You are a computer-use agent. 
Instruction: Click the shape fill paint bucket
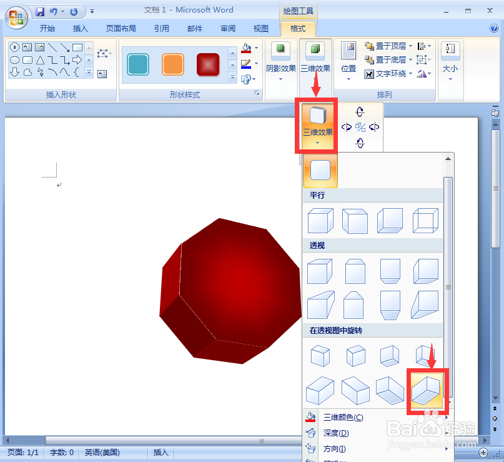246,48
